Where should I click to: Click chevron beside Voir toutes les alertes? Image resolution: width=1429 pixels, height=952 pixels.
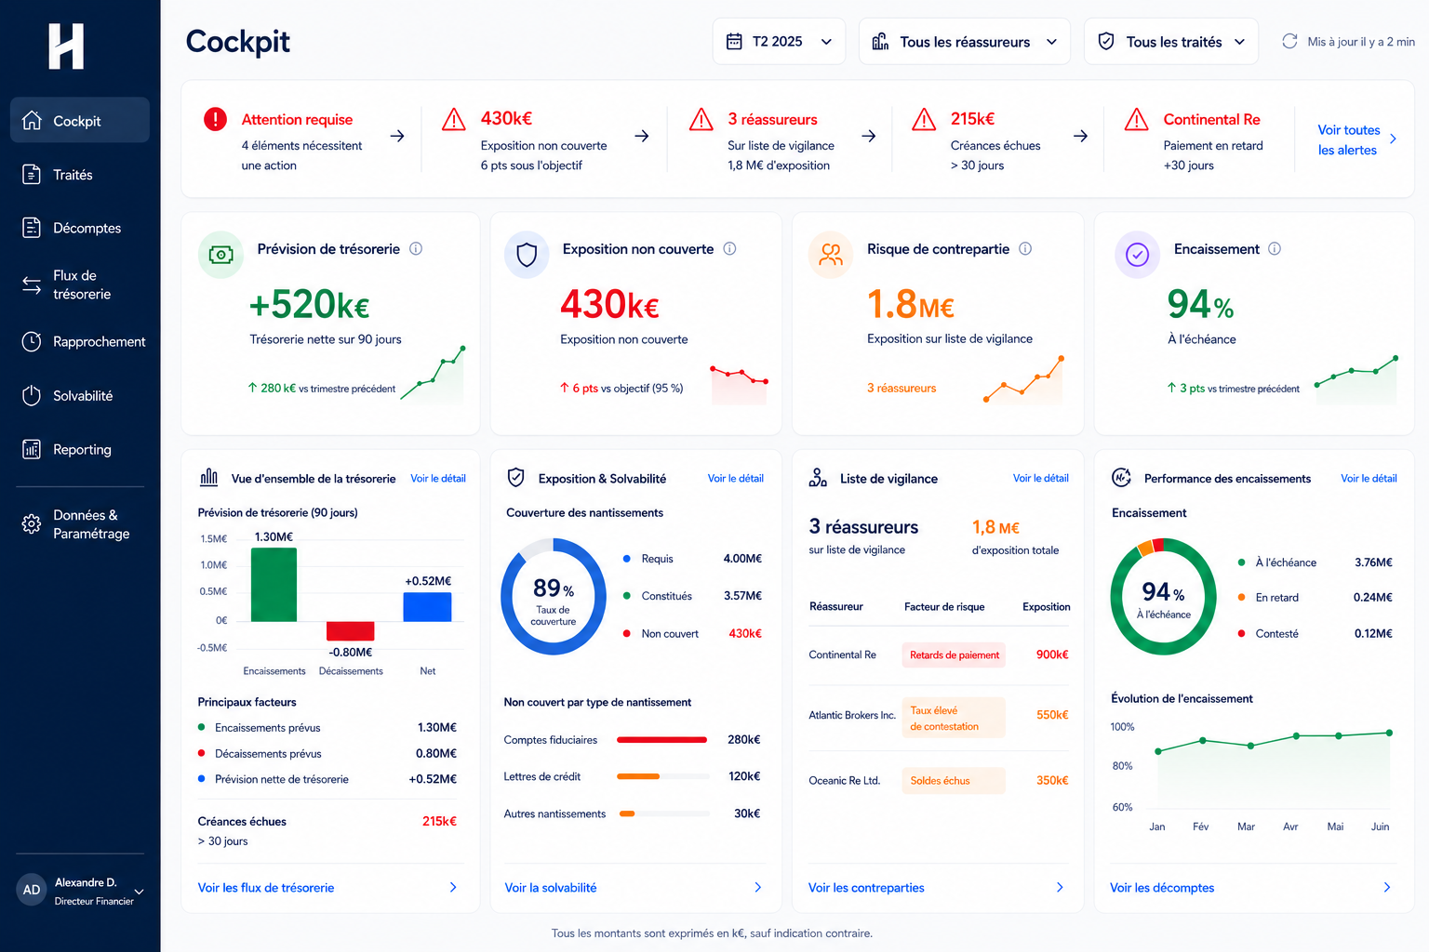tap(1393, 139)
